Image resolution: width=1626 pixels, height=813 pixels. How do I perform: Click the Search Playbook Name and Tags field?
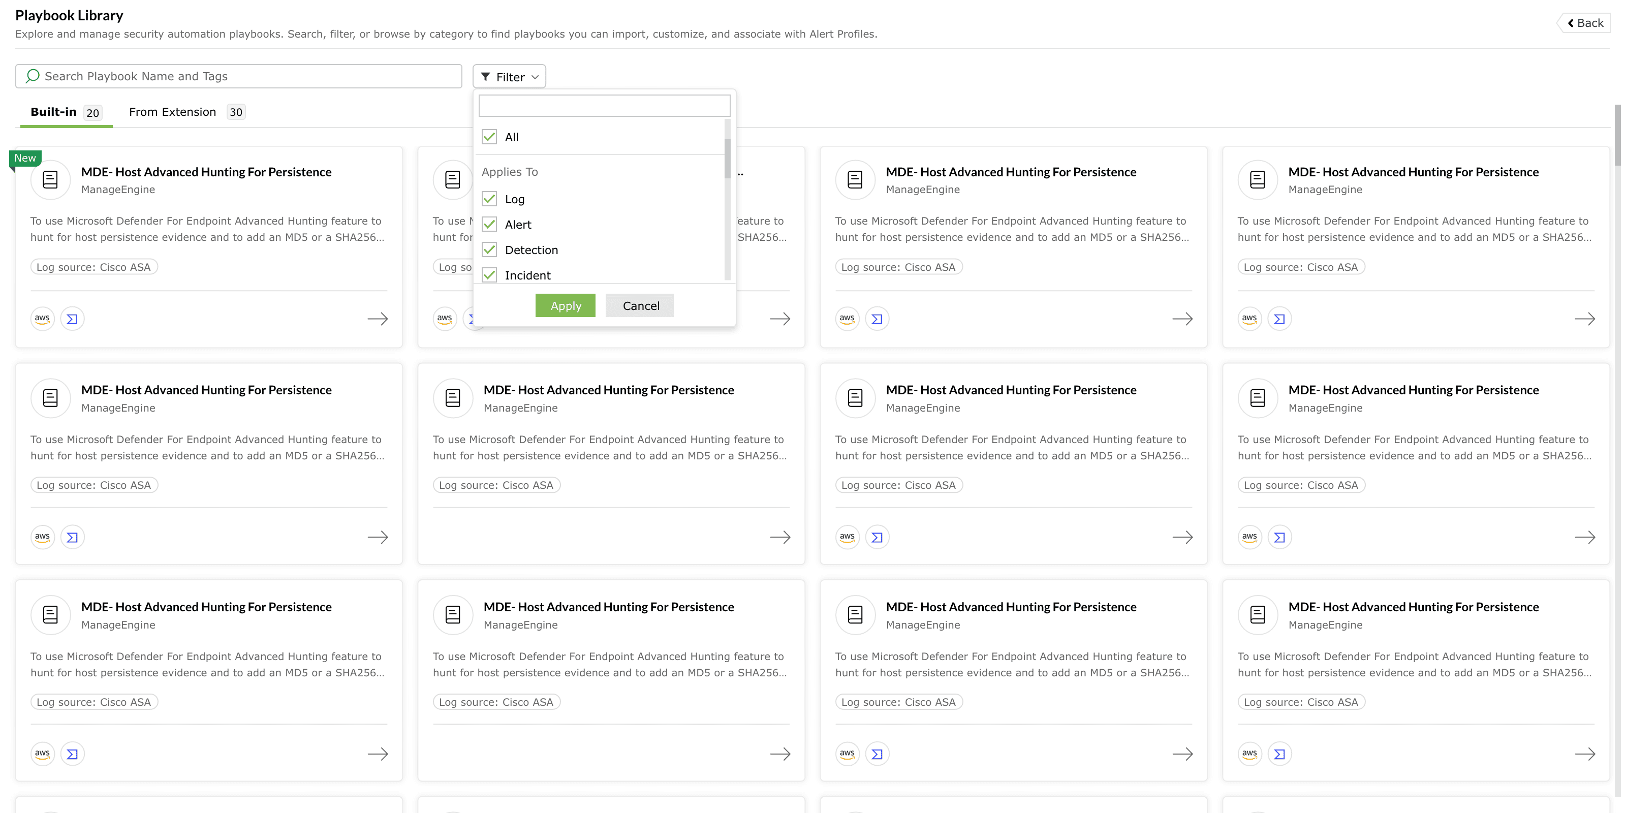(239, 76)
